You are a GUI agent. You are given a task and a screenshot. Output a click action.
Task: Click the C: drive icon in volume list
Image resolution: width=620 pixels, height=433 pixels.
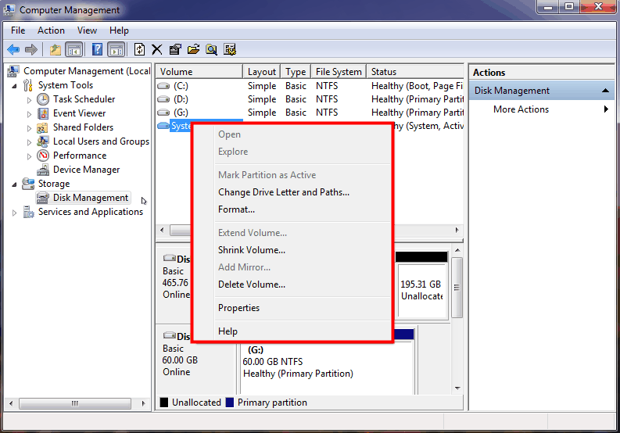tap(163, 86)
